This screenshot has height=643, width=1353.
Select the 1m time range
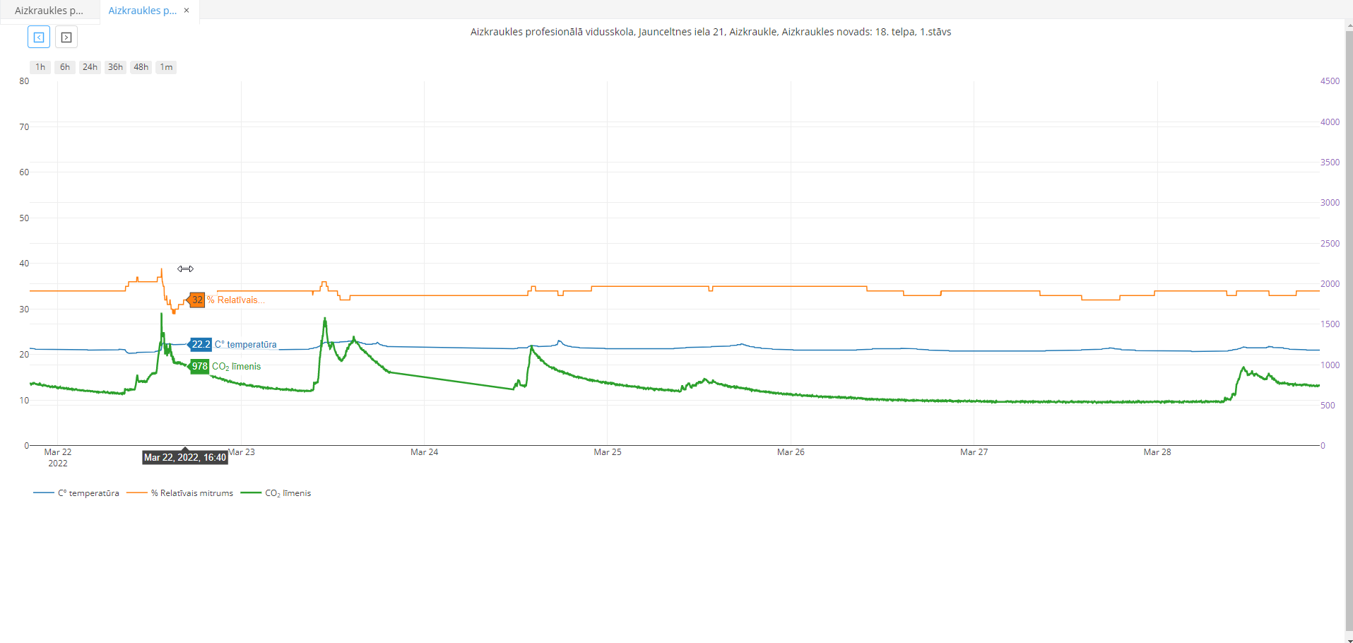click(166, 66)
